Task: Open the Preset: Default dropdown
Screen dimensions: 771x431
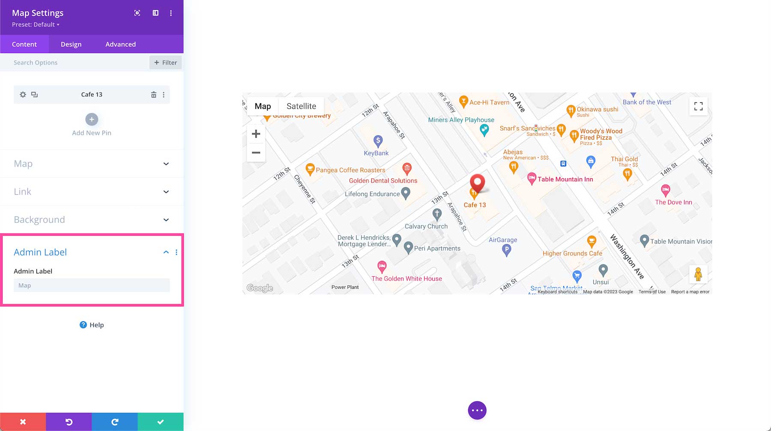Action: tap(35, 24)
